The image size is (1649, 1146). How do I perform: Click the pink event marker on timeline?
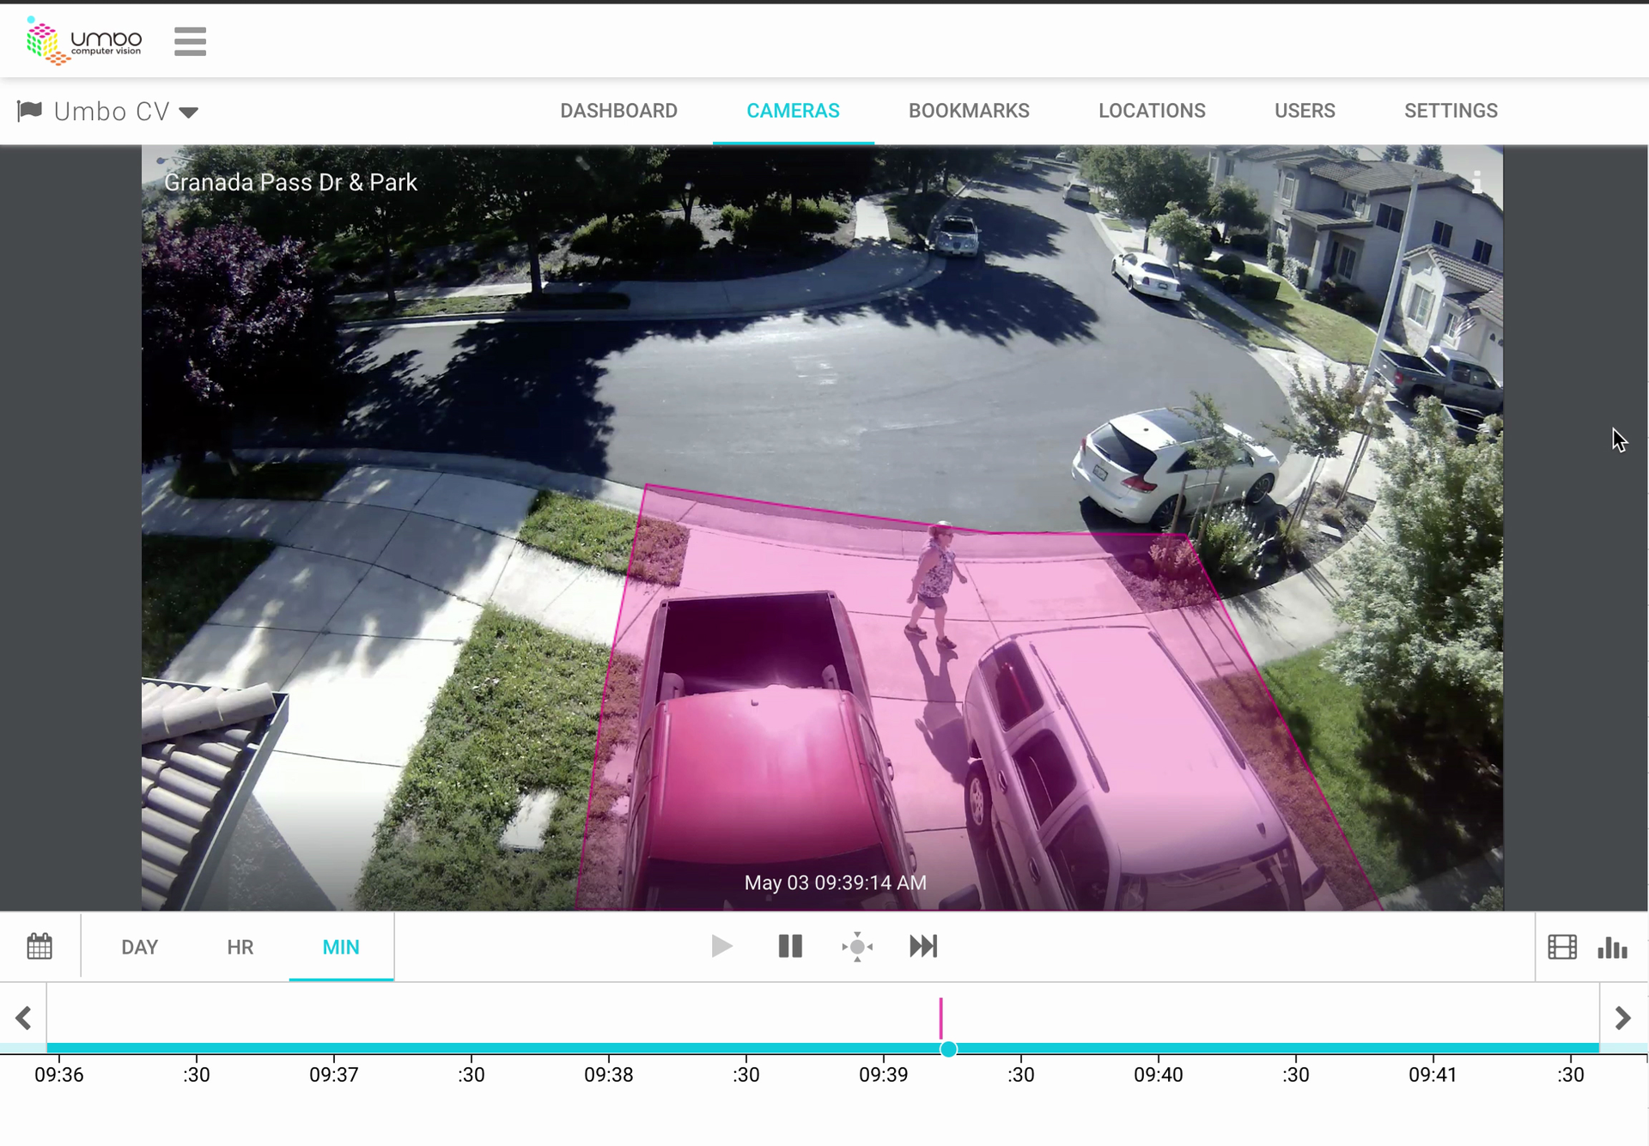pos(940,1017)
